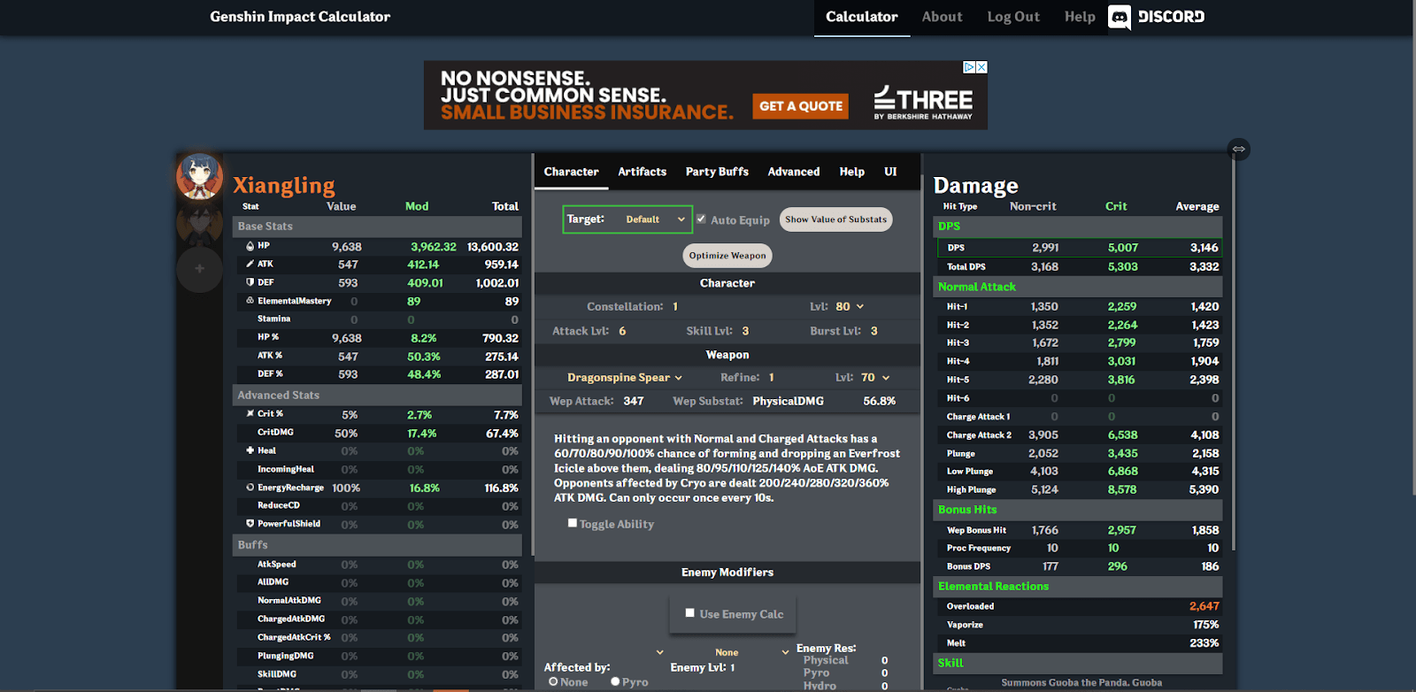Click the horizontal resize arrows icon

point(1239,150)
